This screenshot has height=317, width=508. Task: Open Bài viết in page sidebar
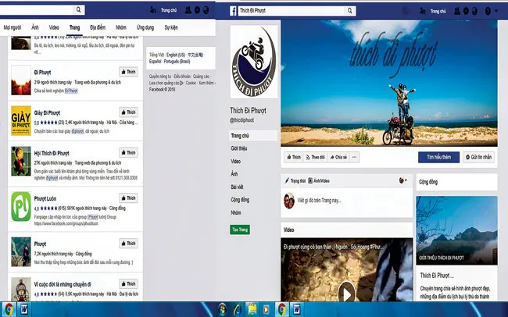237,187
